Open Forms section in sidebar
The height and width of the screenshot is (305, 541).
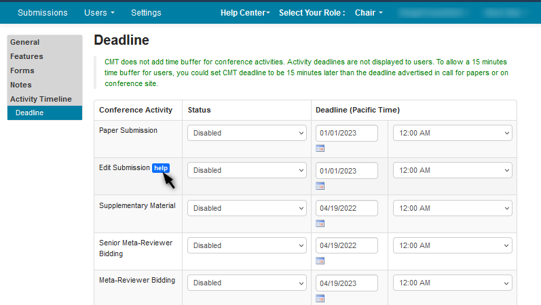click(x=22, y=70)
